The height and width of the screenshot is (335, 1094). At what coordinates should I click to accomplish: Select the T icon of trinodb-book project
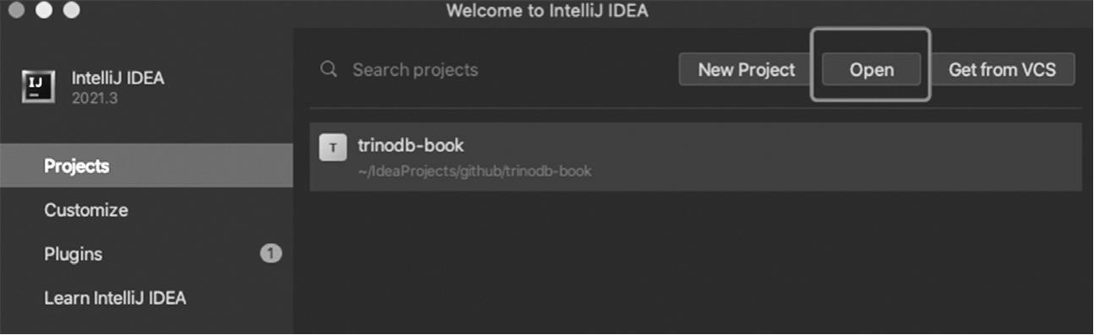(x=333, y=149)
